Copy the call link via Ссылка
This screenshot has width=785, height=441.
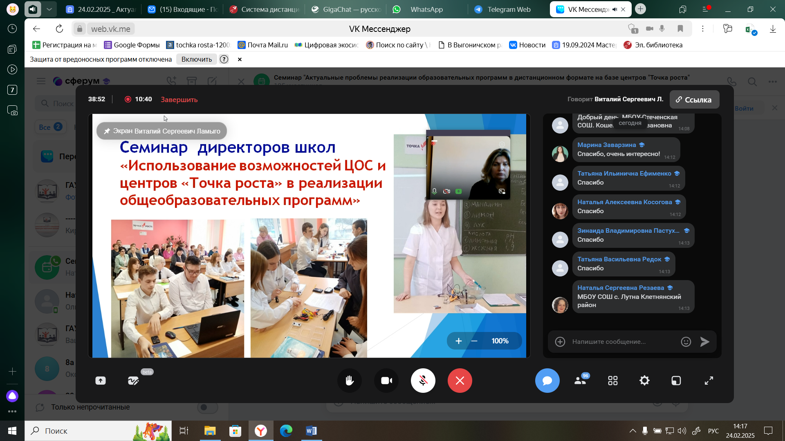(x=694, y=100)
